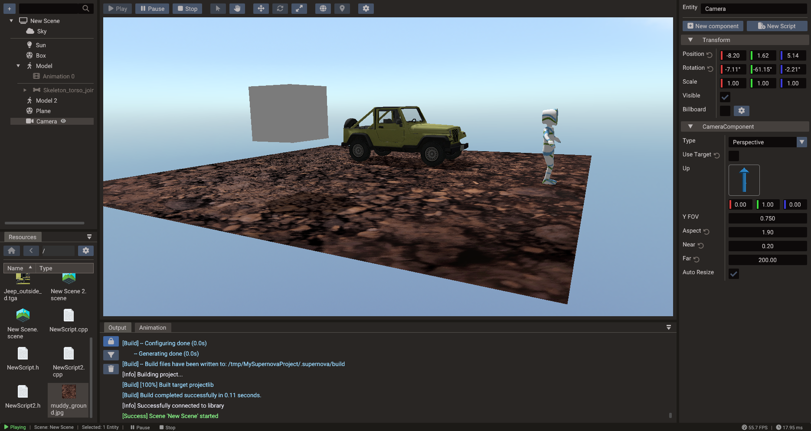The width and height of the screenshot is (811, 431).
Task: Go to the Resources home folder
Action: pos(12,251)
